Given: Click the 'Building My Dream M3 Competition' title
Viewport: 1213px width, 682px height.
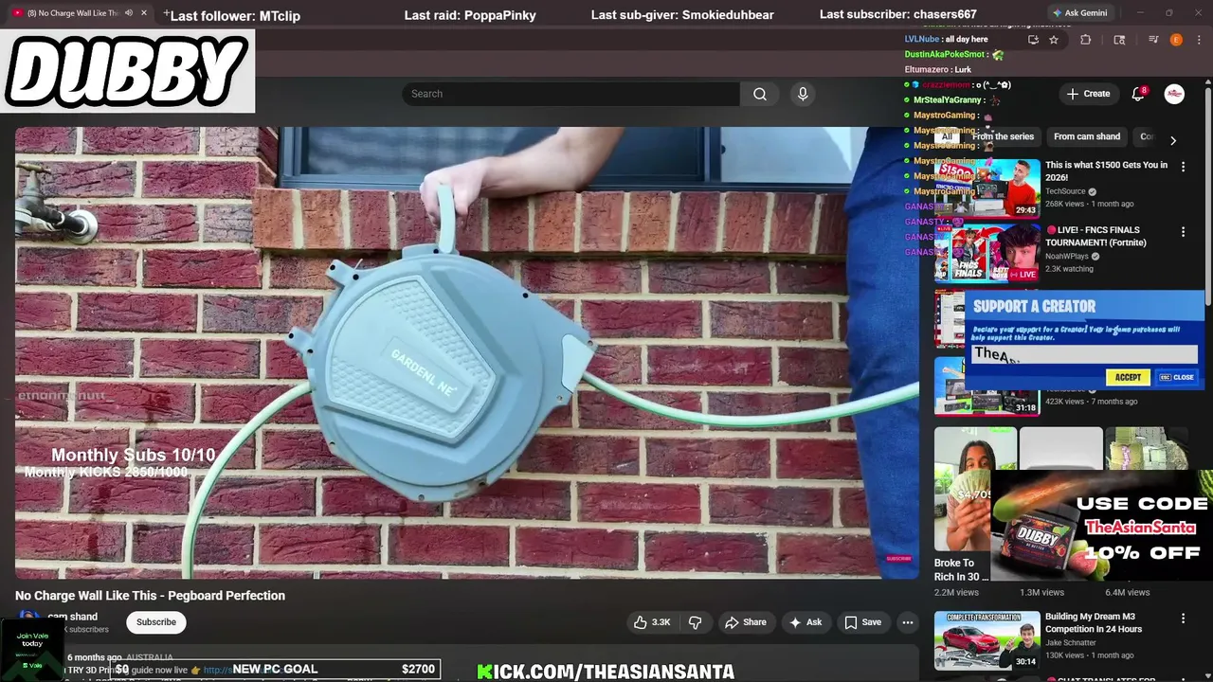Looking at the screenshot, I should (1094, 622).
